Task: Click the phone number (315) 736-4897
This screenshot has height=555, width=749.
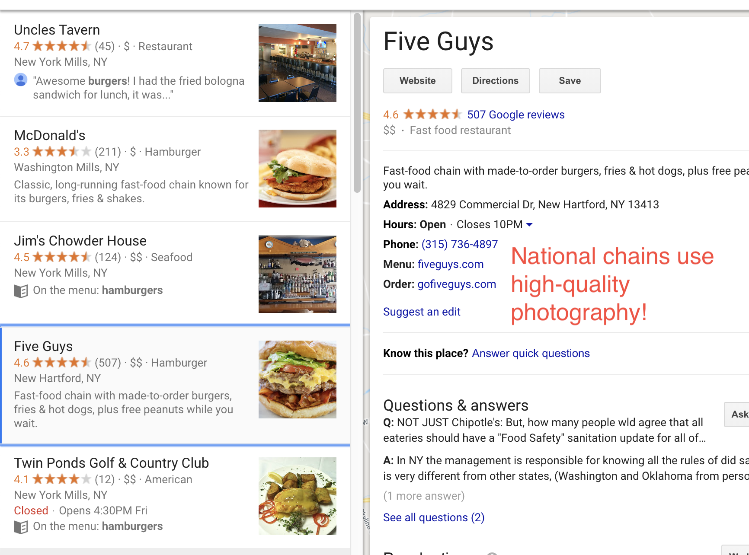Action: [x=459, y=244]
